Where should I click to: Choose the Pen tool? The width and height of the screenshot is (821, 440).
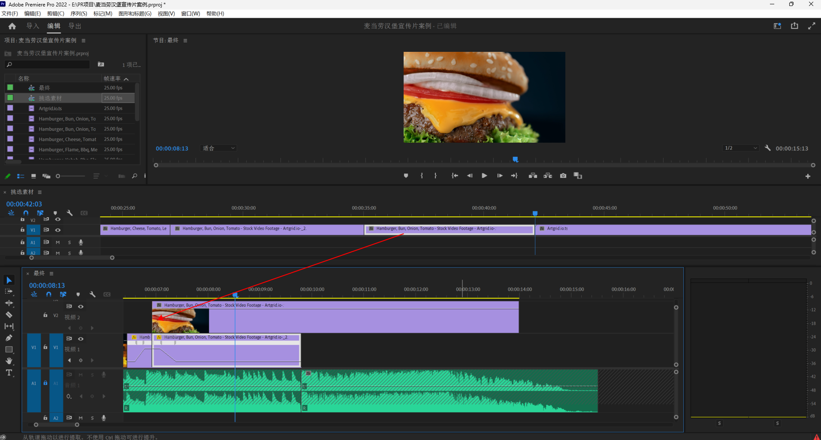[9, 338]
